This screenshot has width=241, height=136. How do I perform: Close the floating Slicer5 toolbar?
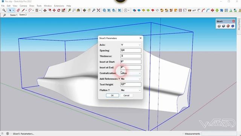click(x=233, y=21)
